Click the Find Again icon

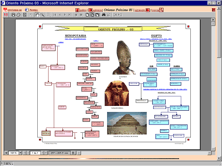tap(109, 15)
